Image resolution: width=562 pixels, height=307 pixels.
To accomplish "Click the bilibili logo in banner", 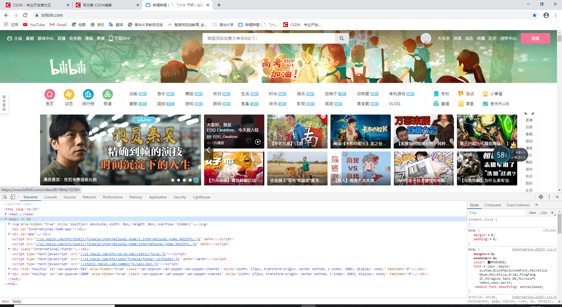I will (x=68, y=67).
